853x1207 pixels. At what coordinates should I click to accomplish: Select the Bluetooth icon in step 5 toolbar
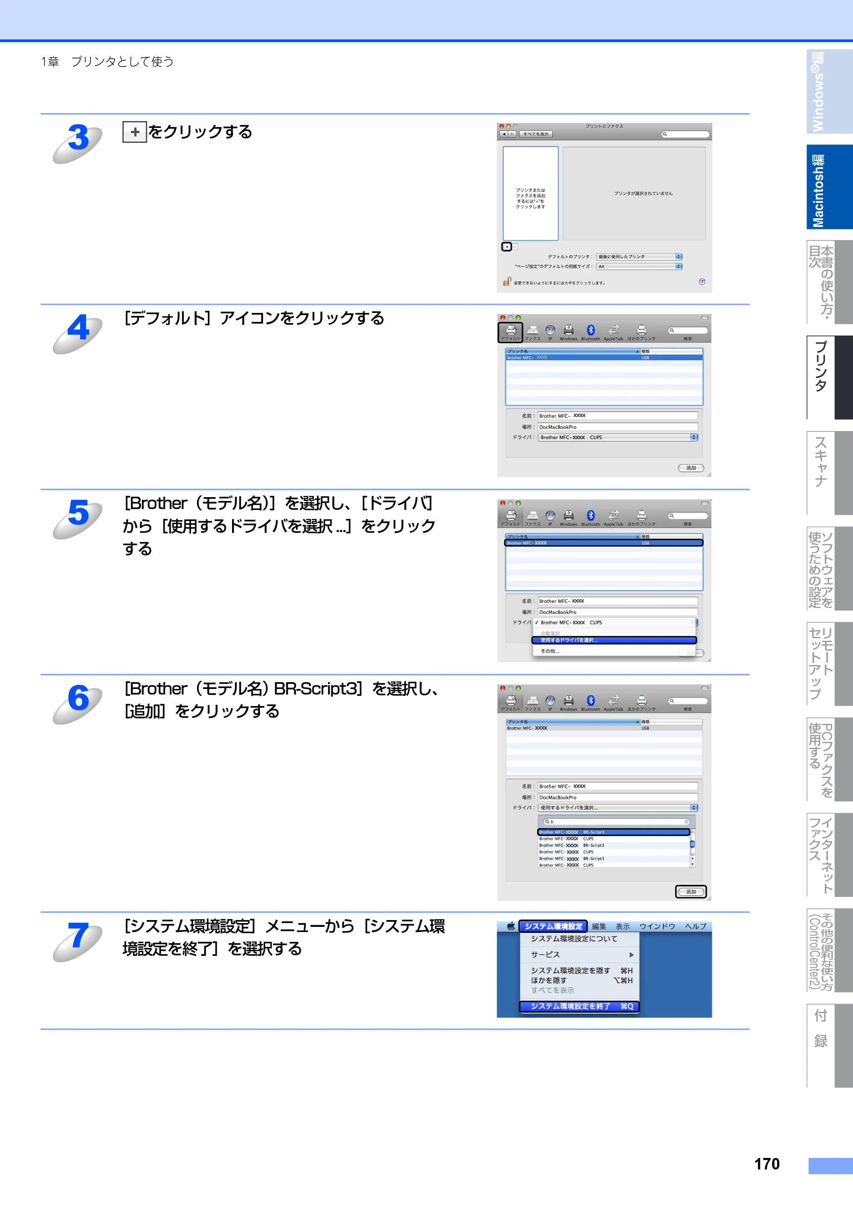[x=591, y=517]
